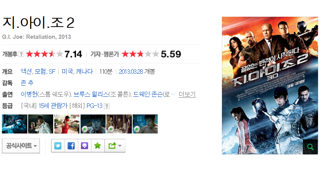Click the audience star rating 7.14
Viewport: 323px width, 170px height.
[x=54, y=54]
